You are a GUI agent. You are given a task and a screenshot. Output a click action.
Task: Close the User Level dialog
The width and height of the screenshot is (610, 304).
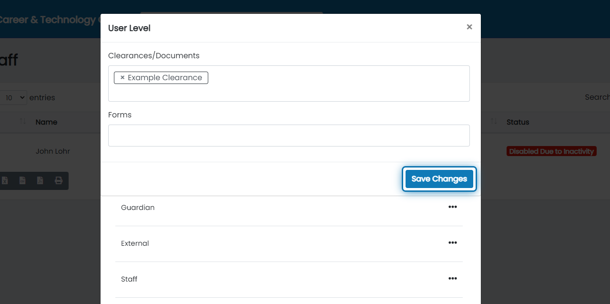[469, 27]
